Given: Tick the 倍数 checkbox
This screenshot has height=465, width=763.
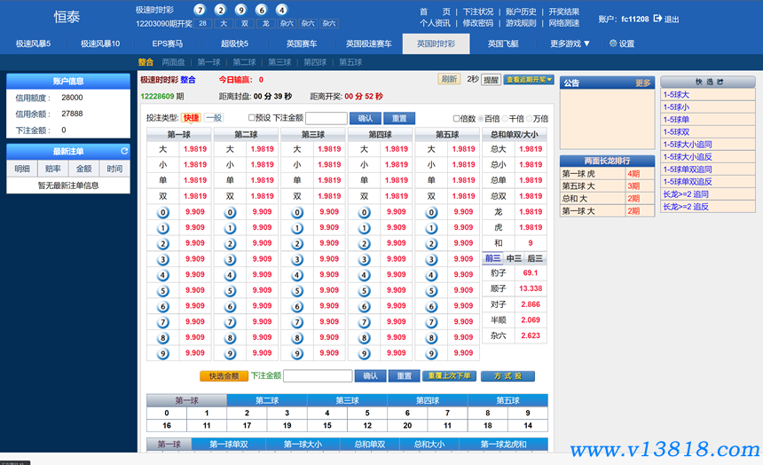Looking at the screenshot, I should pos(457,118).
